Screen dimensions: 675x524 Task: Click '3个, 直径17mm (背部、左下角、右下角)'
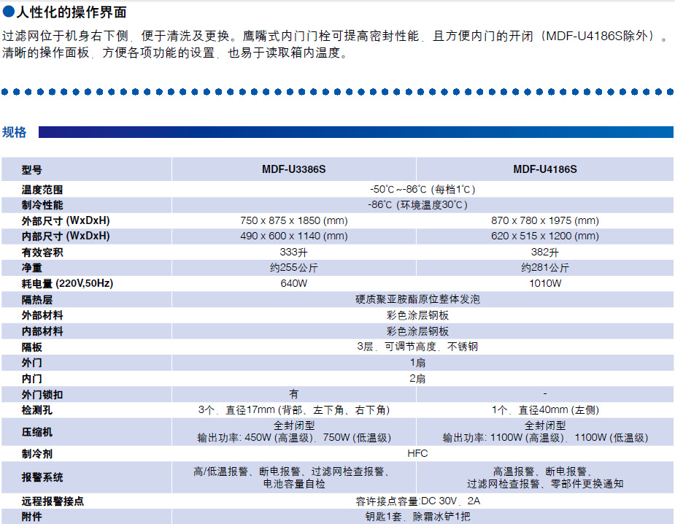coord(294,410)
